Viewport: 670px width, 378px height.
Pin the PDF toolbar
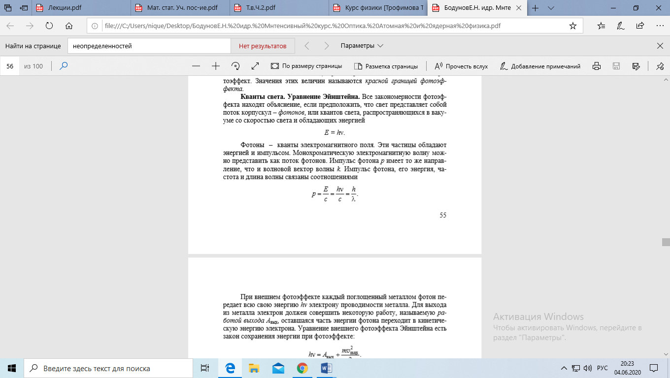[660, 66]
